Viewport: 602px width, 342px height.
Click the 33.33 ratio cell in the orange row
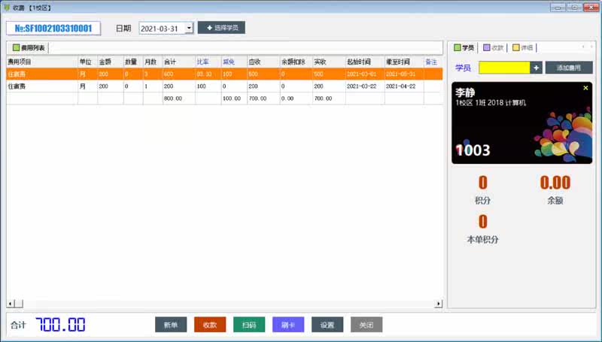pyautogui.click(x=208, y=74)
